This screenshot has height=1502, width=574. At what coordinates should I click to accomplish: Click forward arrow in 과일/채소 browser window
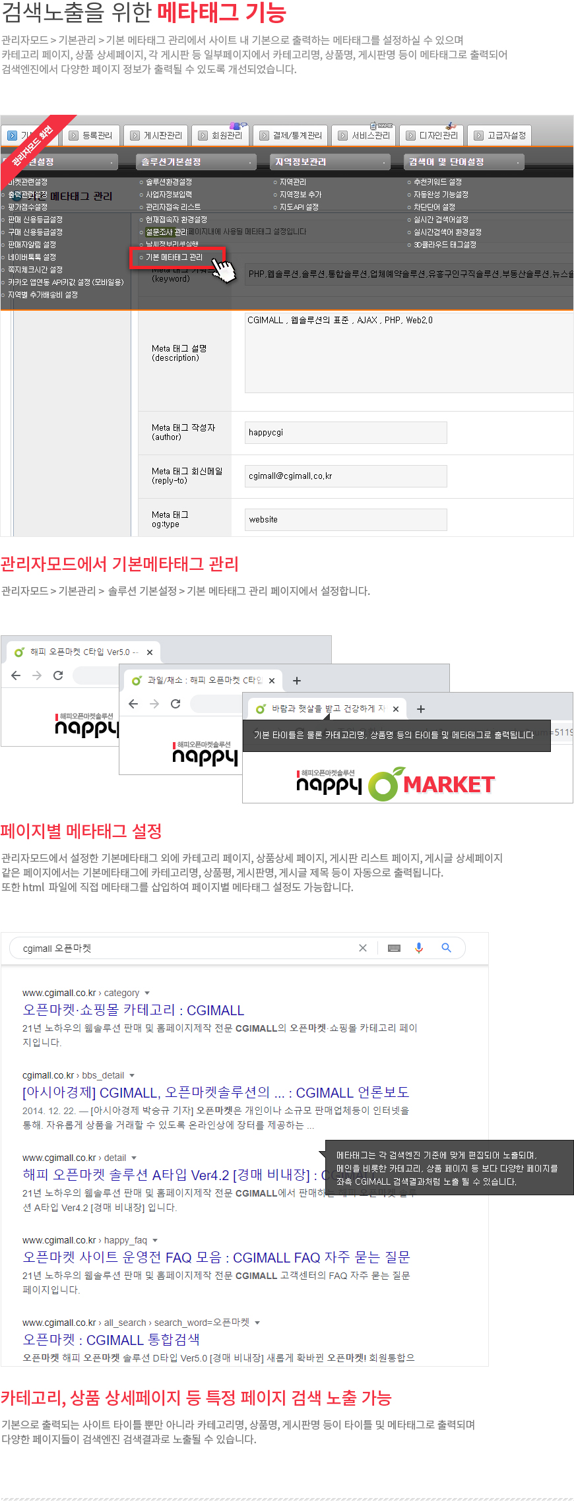tap(154, 704)
